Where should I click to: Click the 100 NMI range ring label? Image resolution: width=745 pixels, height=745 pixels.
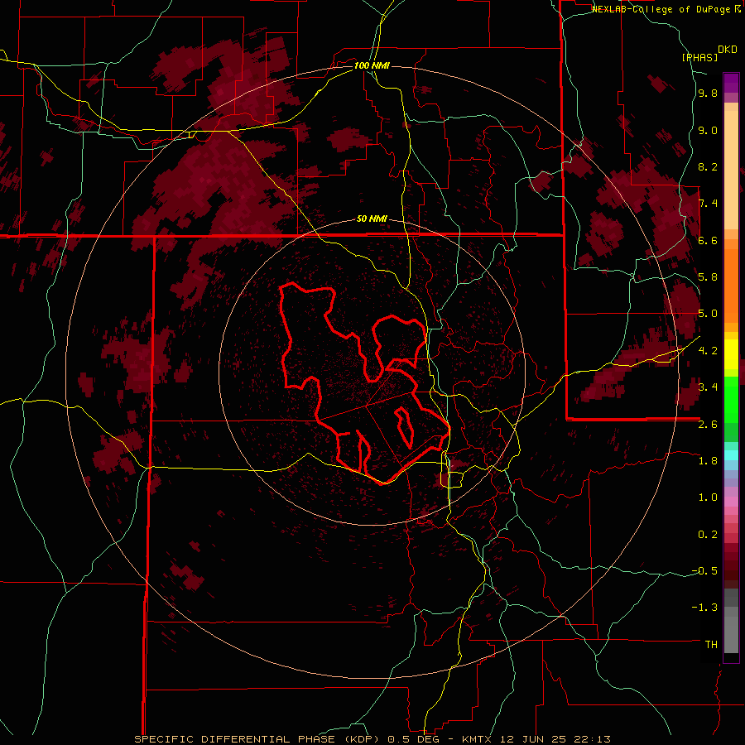point(372,65)
